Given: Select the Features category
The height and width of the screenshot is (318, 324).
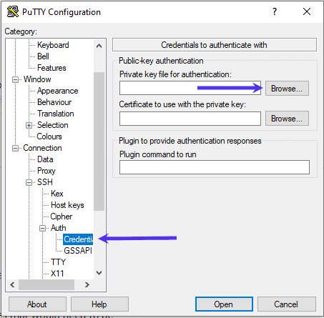Looking at the screenshot, I should (51, 68).
